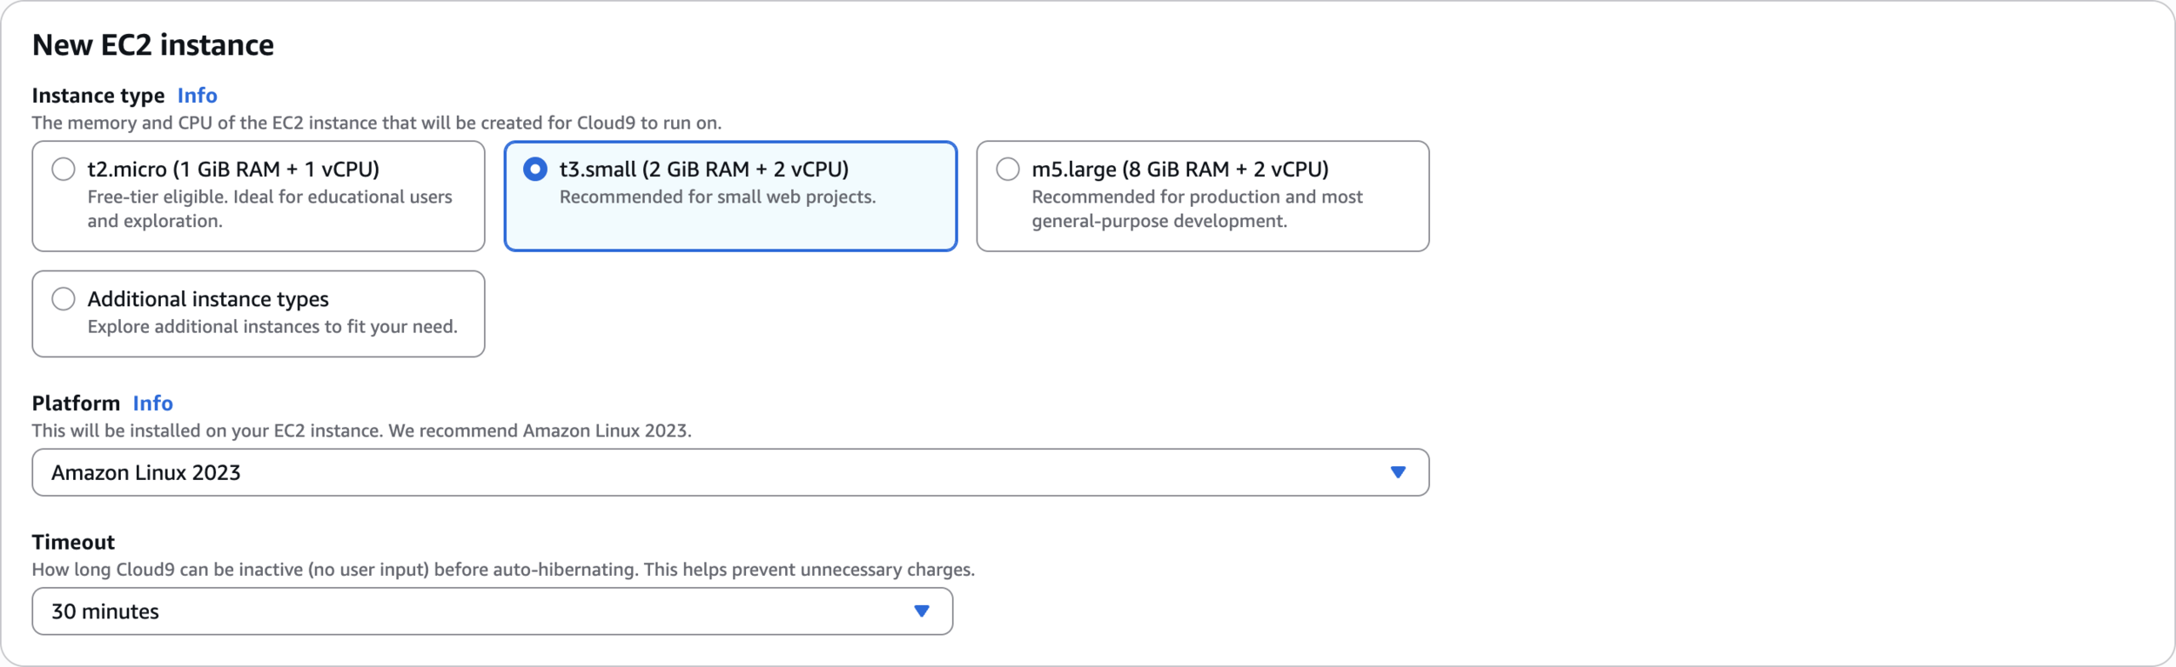Screen dimensions: 2176x667
Task: Choose the m5.large instance type radio button
Action: [x=1008, y=169]
